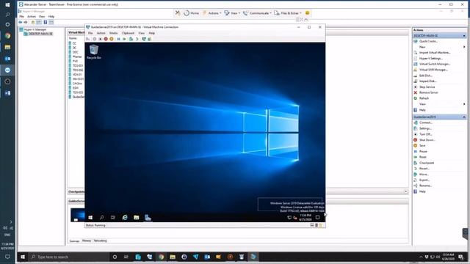Open the TeamViewer Files & Extras dropdown
The width and height of the screenshot is (470, 264).
(x=288, y=13)
